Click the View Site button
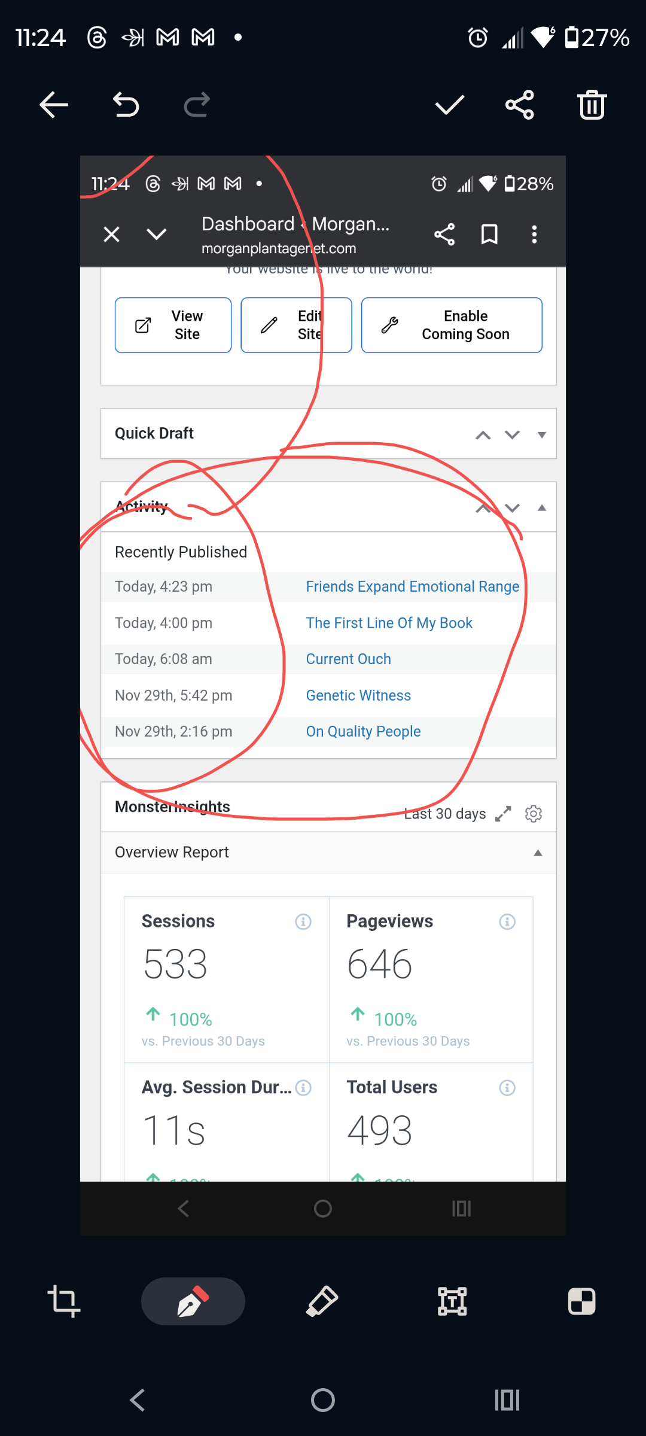Image resolution: width=646 pixels, height=1436 pixels. (173, 325)
